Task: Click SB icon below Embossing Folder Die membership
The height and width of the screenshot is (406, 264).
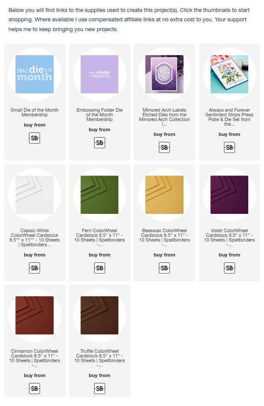Action: tap(99, 143)
